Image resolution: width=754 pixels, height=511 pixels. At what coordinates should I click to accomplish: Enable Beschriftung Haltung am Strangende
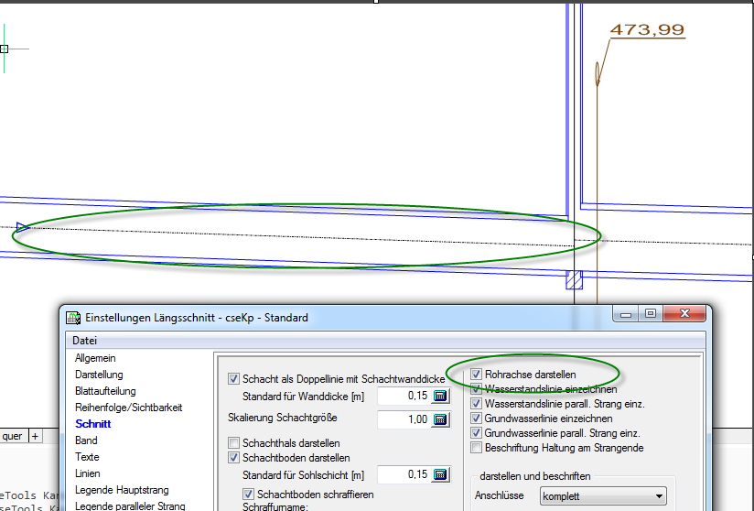coord(476,448)
